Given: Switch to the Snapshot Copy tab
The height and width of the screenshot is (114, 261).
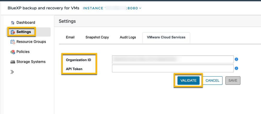Looking at the screenshot, I should tap(97, 37).
